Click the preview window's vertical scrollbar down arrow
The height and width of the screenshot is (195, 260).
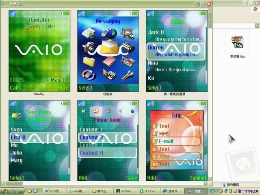(210, 179)
